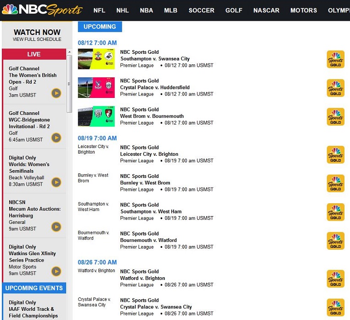Screen dimensions: 350x320
Task: Click Sports Gold icon for West Brom v. Bournemouth
Action: [x=335, y=117]
